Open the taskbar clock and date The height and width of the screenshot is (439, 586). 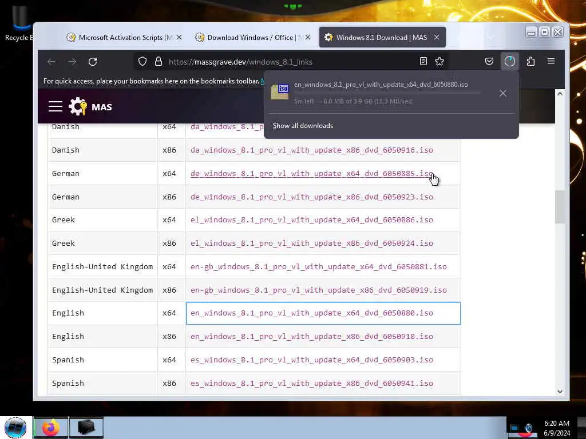pos(557,428)
